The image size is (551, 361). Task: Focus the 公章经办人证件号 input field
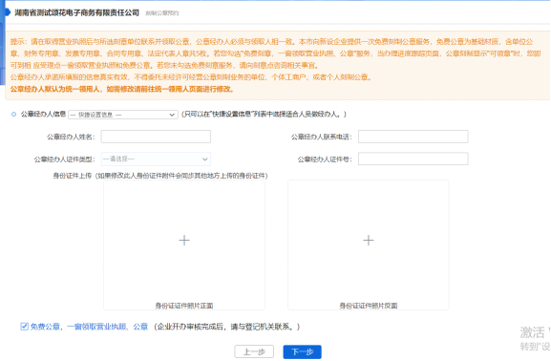[413, 159]
